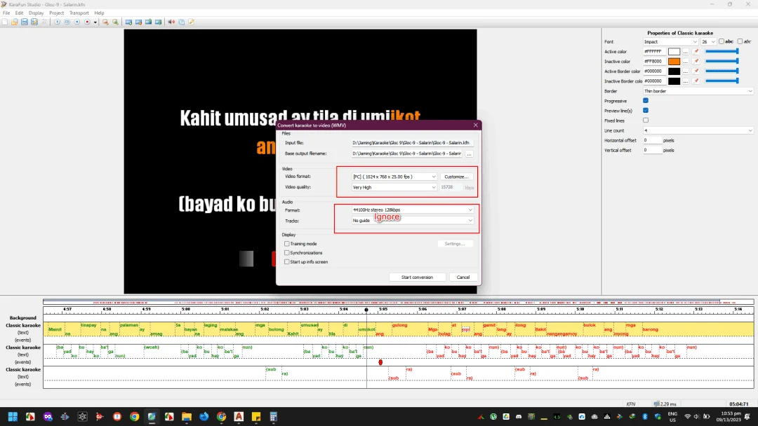Toggle italic abc font checkbox

coord(740,41)
